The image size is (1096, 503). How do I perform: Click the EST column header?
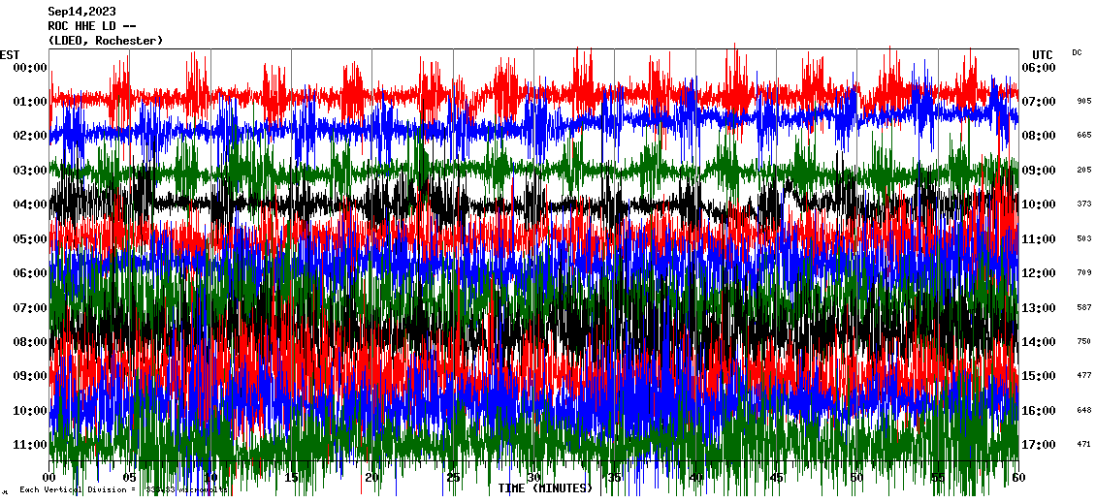pyautogui.click(x=10, y=54)
